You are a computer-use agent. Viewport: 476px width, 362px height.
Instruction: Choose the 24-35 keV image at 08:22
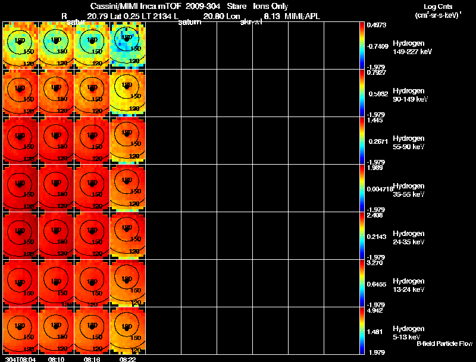(x=127, y=235)
